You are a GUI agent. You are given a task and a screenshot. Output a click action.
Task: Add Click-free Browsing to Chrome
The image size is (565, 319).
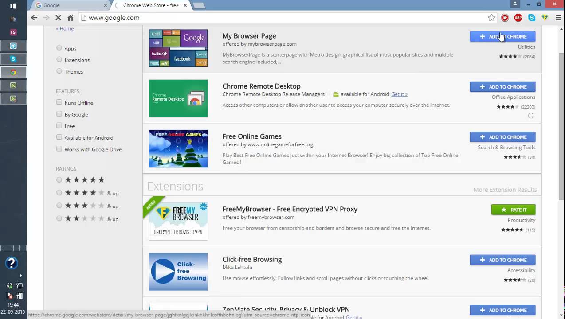pos(502,260)
